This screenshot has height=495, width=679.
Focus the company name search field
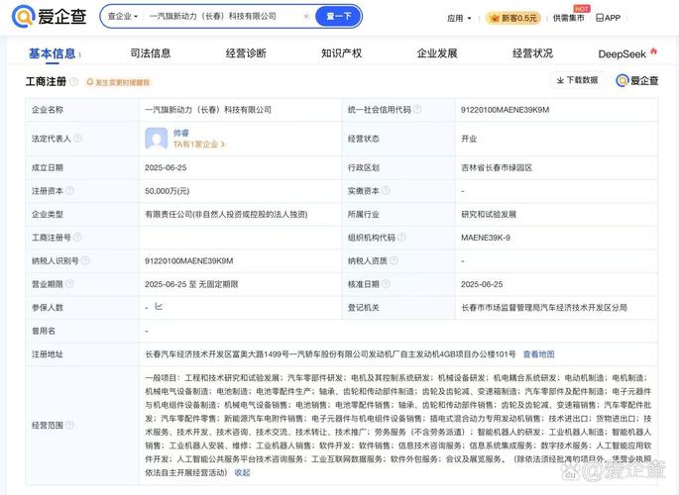[x=223, y=17]
